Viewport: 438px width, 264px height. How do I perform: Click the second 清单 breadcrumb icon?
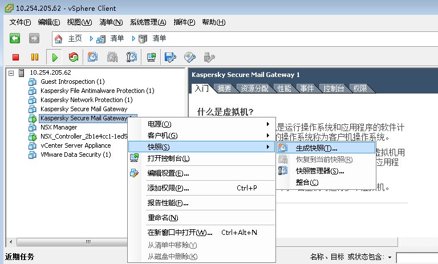point(143,39)
